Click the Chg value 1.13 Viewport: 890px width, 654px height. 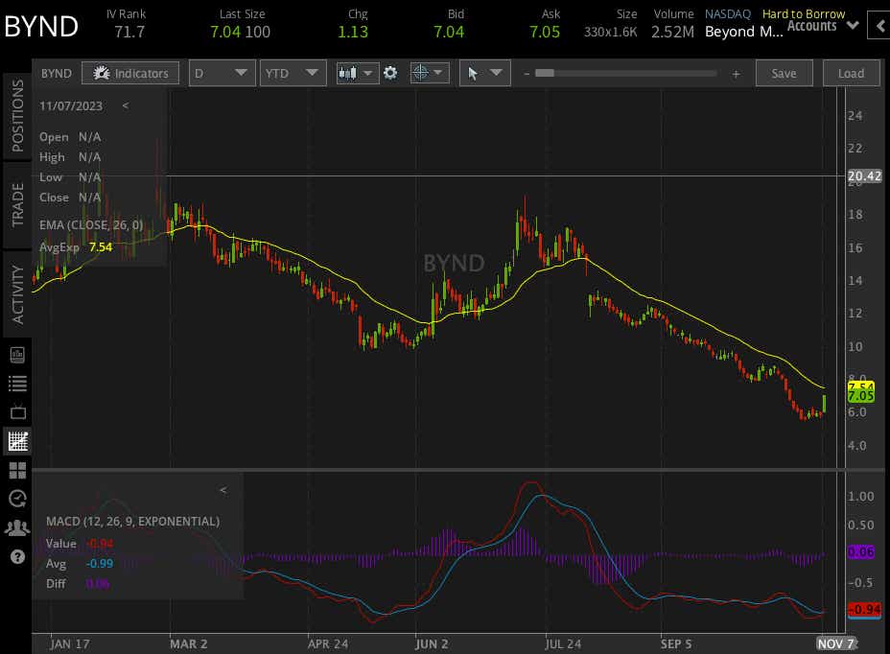pyautogui.click(x=353, y=32)
